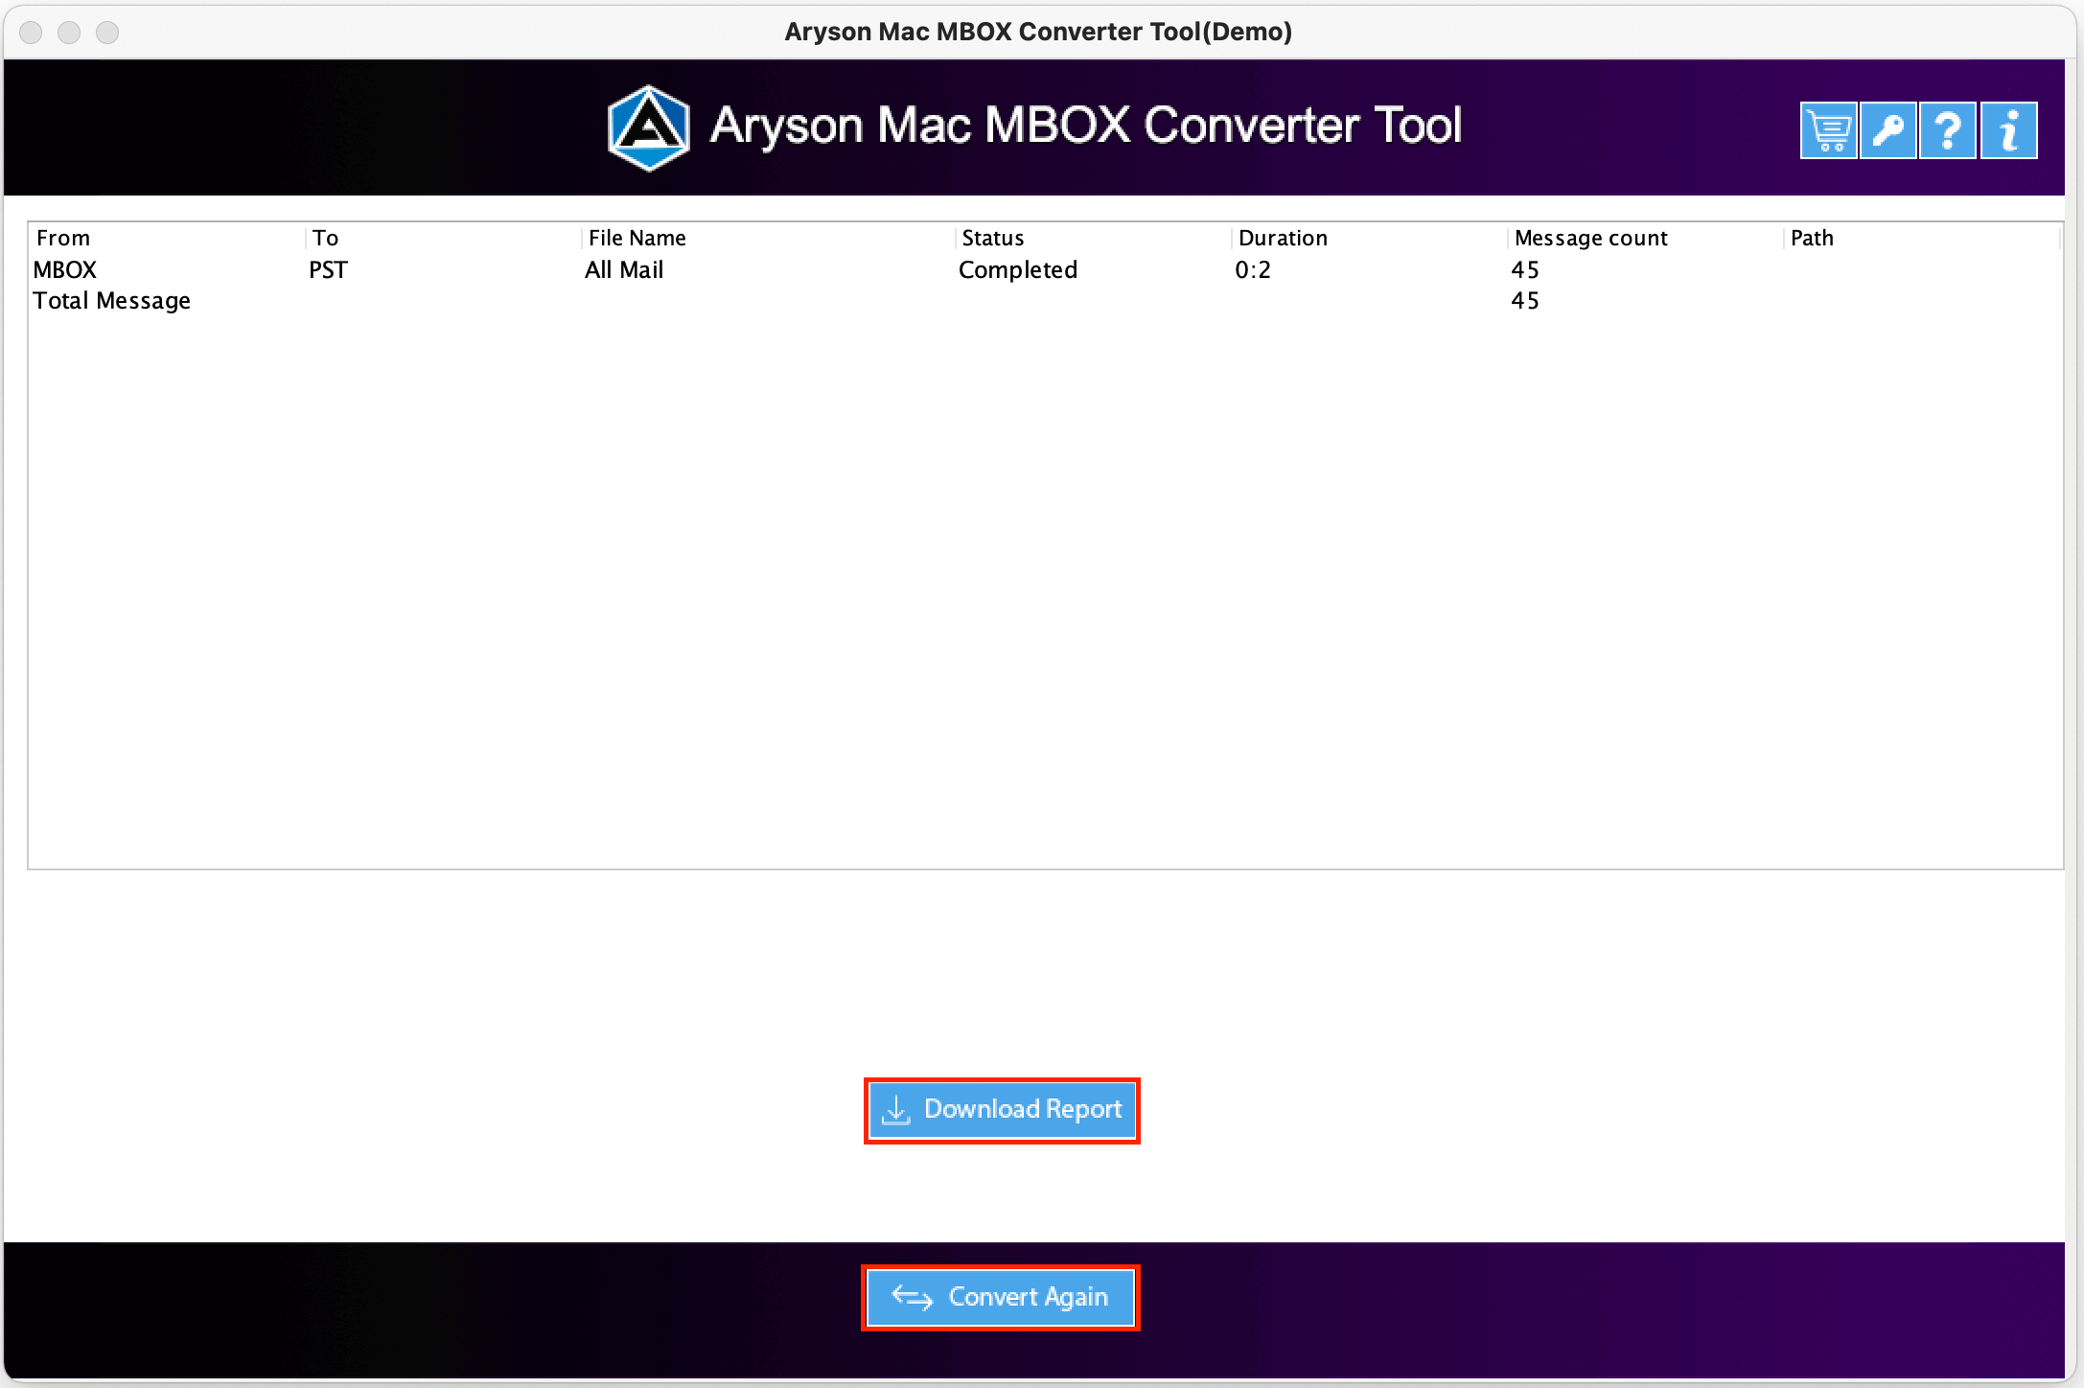Click the Download Report button

pyautogui.click(x=1002, y=1110)
